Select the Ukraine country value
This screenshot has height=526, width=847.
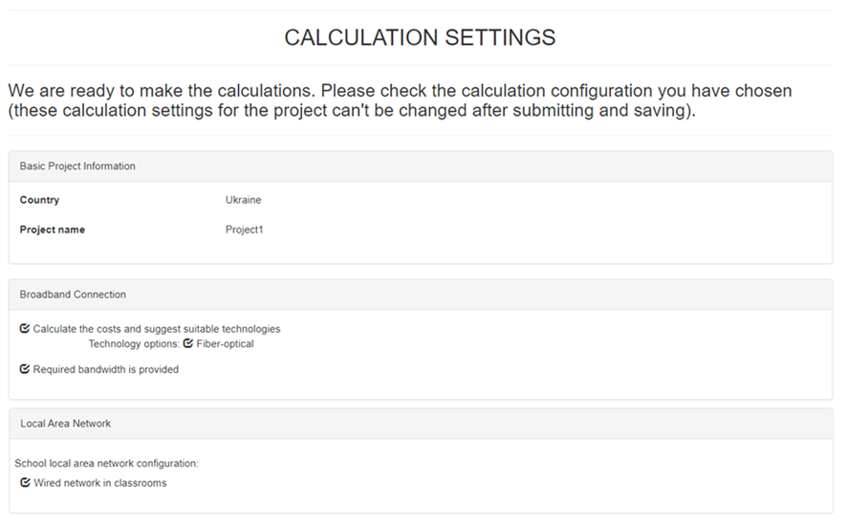coord(243,200)
